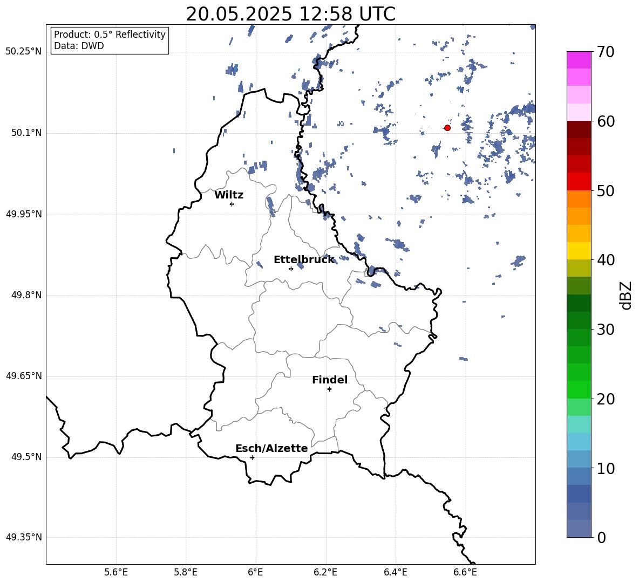Screen dimensions: 639x583
Task: Click the bright green colorbar segment above 20
Action: (x=579, y=389)
